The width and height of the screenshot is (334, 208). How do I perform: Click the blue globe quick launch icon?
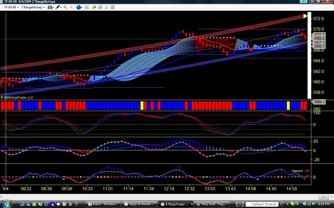tap(70, 204)
